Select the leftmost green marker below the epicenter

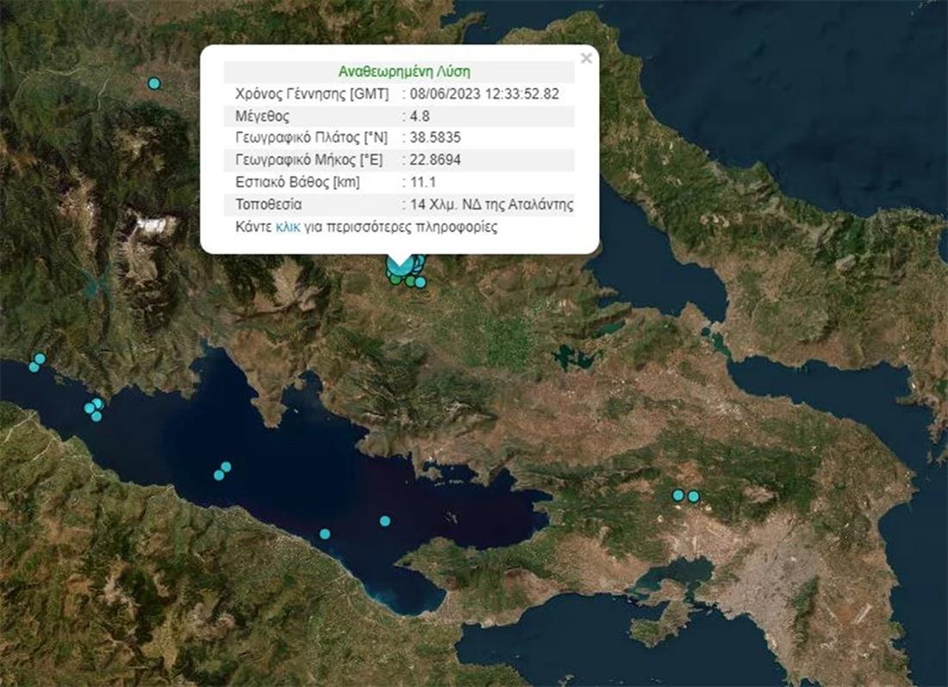(395, 279)
